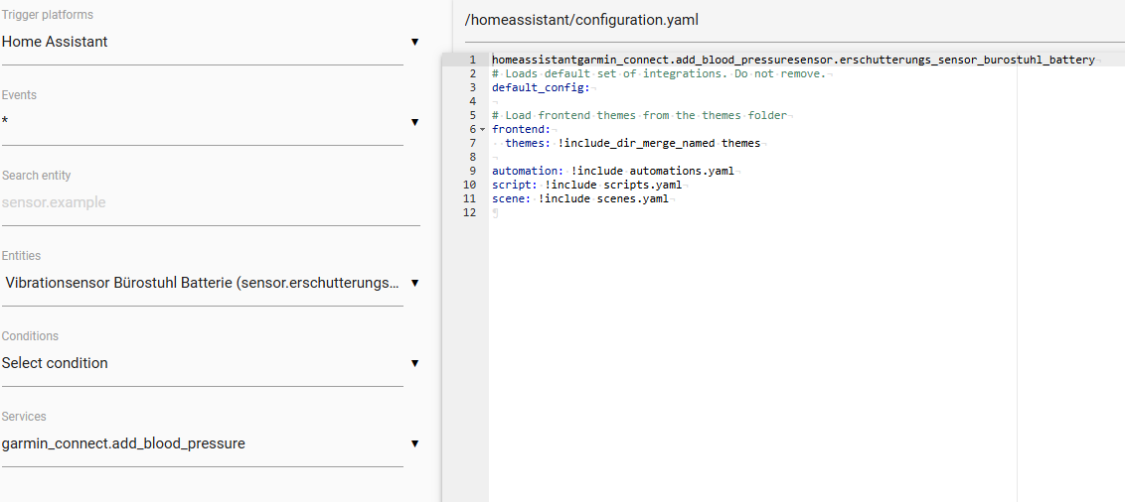Click the /homeassistant/configuration.yaml file path header
This screenshot has height=502, width=1125.
pyautogui.click(x=581, y=20)
